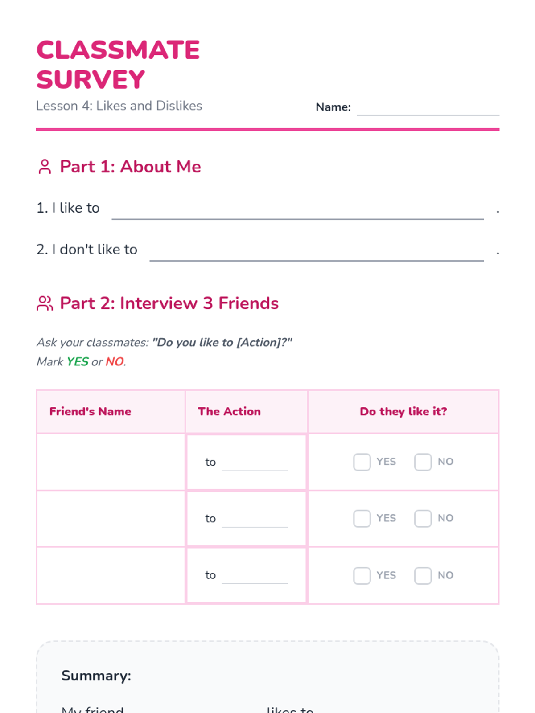535x713 pixels.
Task: Click the group icon beside Part 2
Action: (x=45, y=303)
